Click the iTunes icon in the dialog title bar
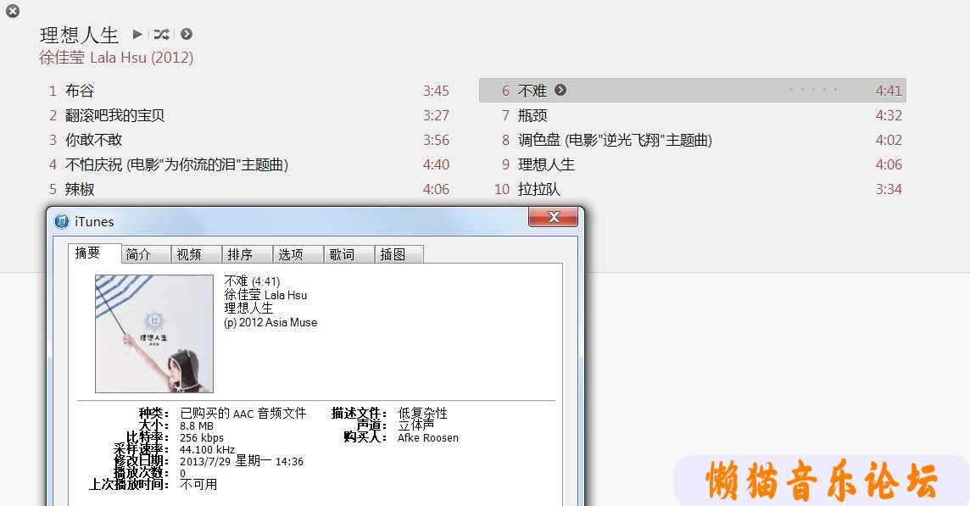 click(61, 221)
